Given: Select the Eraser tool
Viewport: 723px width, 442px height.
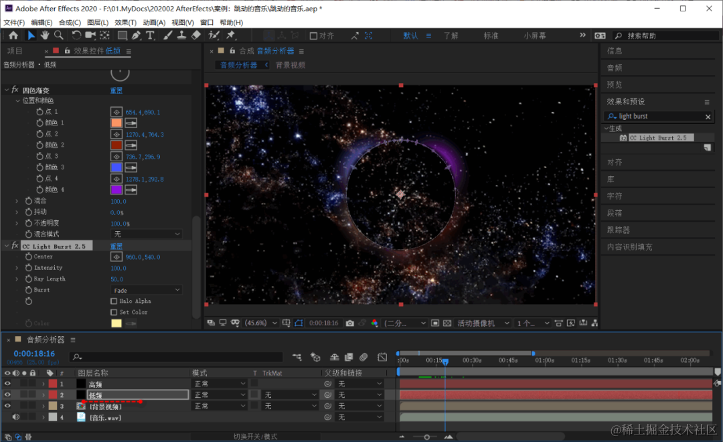Looking at the screenshot, I should [196, 35].
